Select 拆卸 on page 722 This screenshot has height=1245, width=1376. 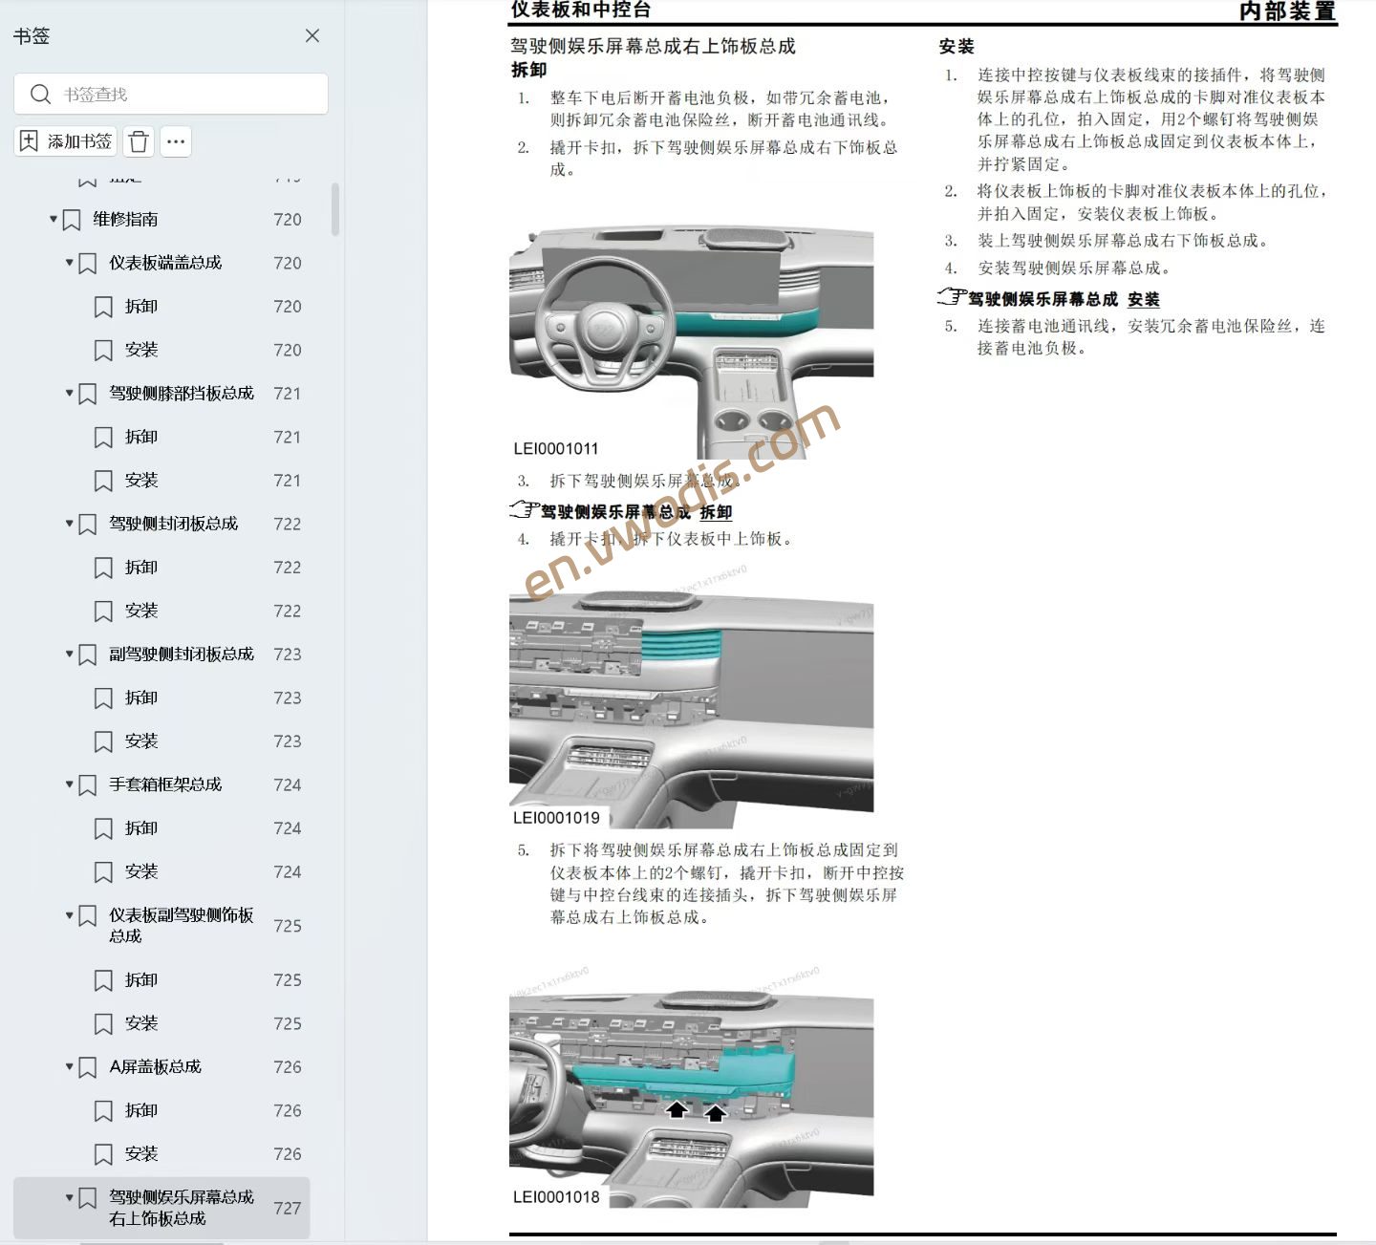point(141,567)
